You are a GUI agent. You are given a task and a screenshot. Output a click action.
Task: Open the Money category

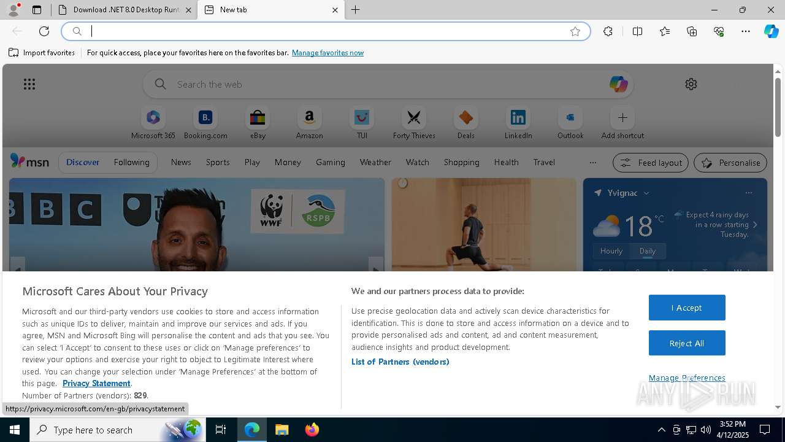[x=288, y=162]
